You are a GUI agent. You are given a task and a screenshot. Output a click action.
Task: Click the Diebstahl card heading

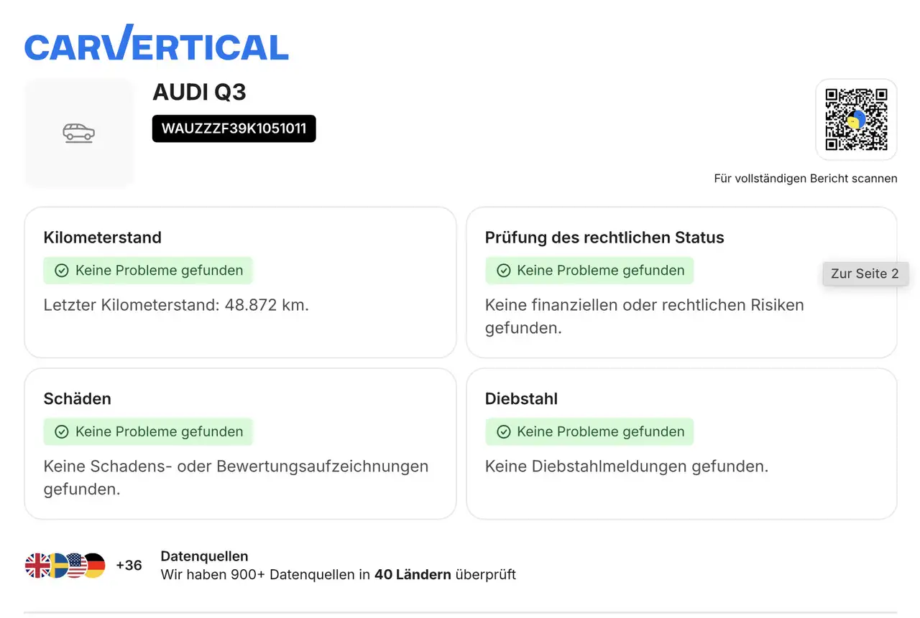pyautogui.click(x=521, y=399)
